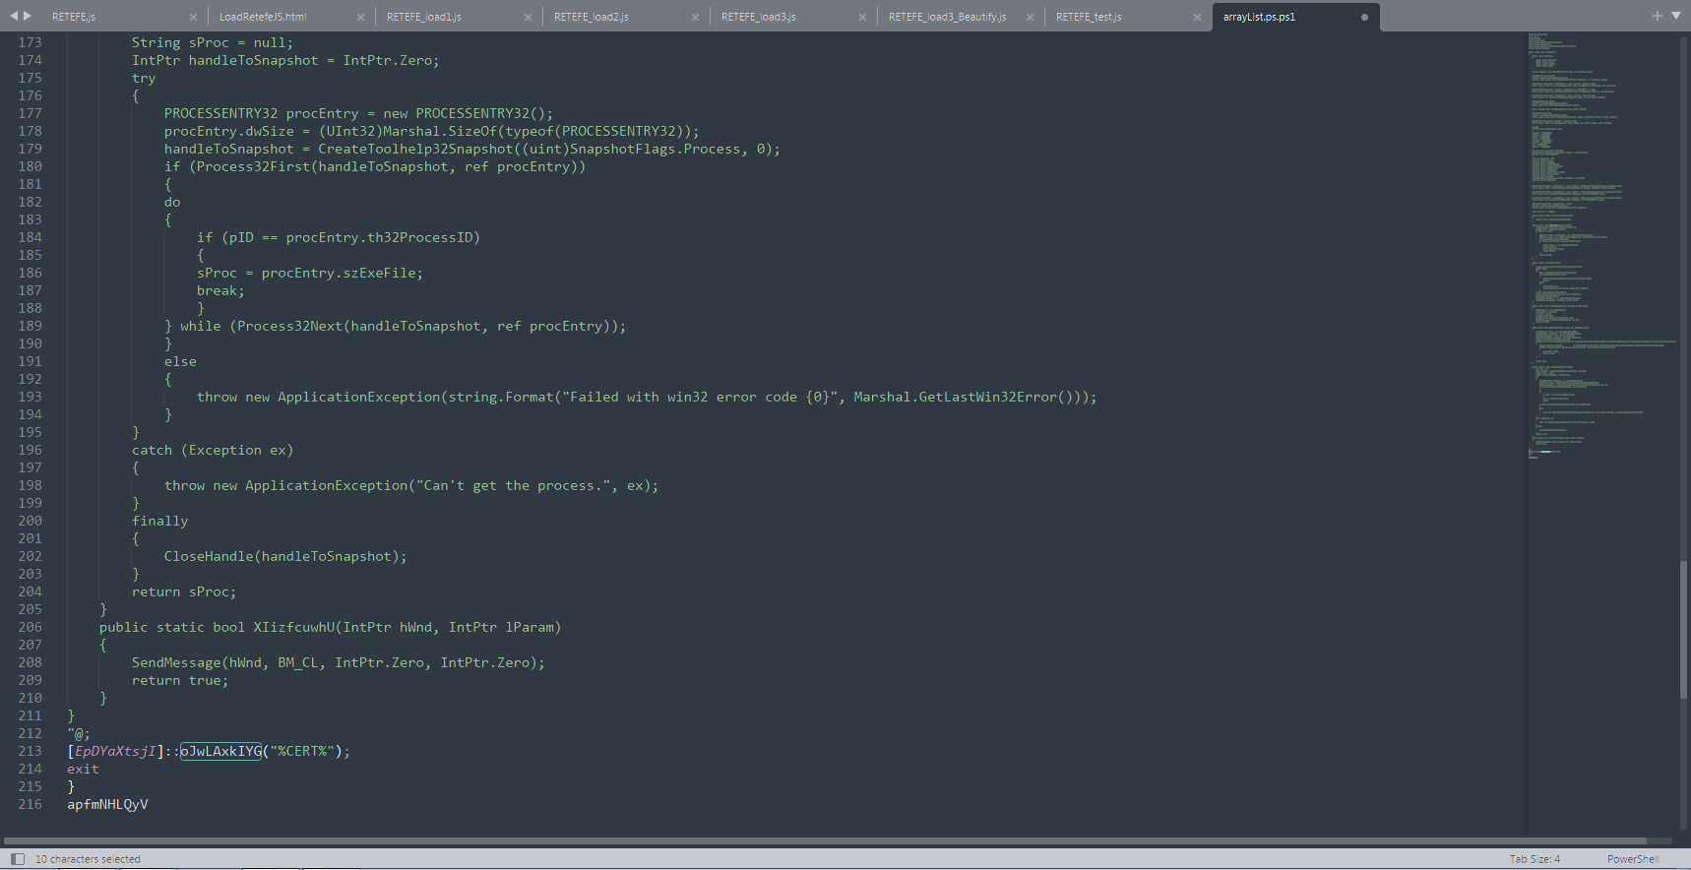This screenshot has width=1691, height=870.
Task: Click line number 193 in the gutter
Action: [x=31, y=398]
